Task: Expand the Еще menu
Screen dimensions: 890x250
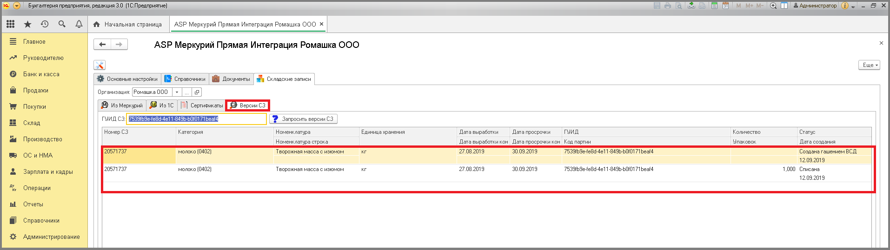Action: pyautogui.click(x=870, y=65)
